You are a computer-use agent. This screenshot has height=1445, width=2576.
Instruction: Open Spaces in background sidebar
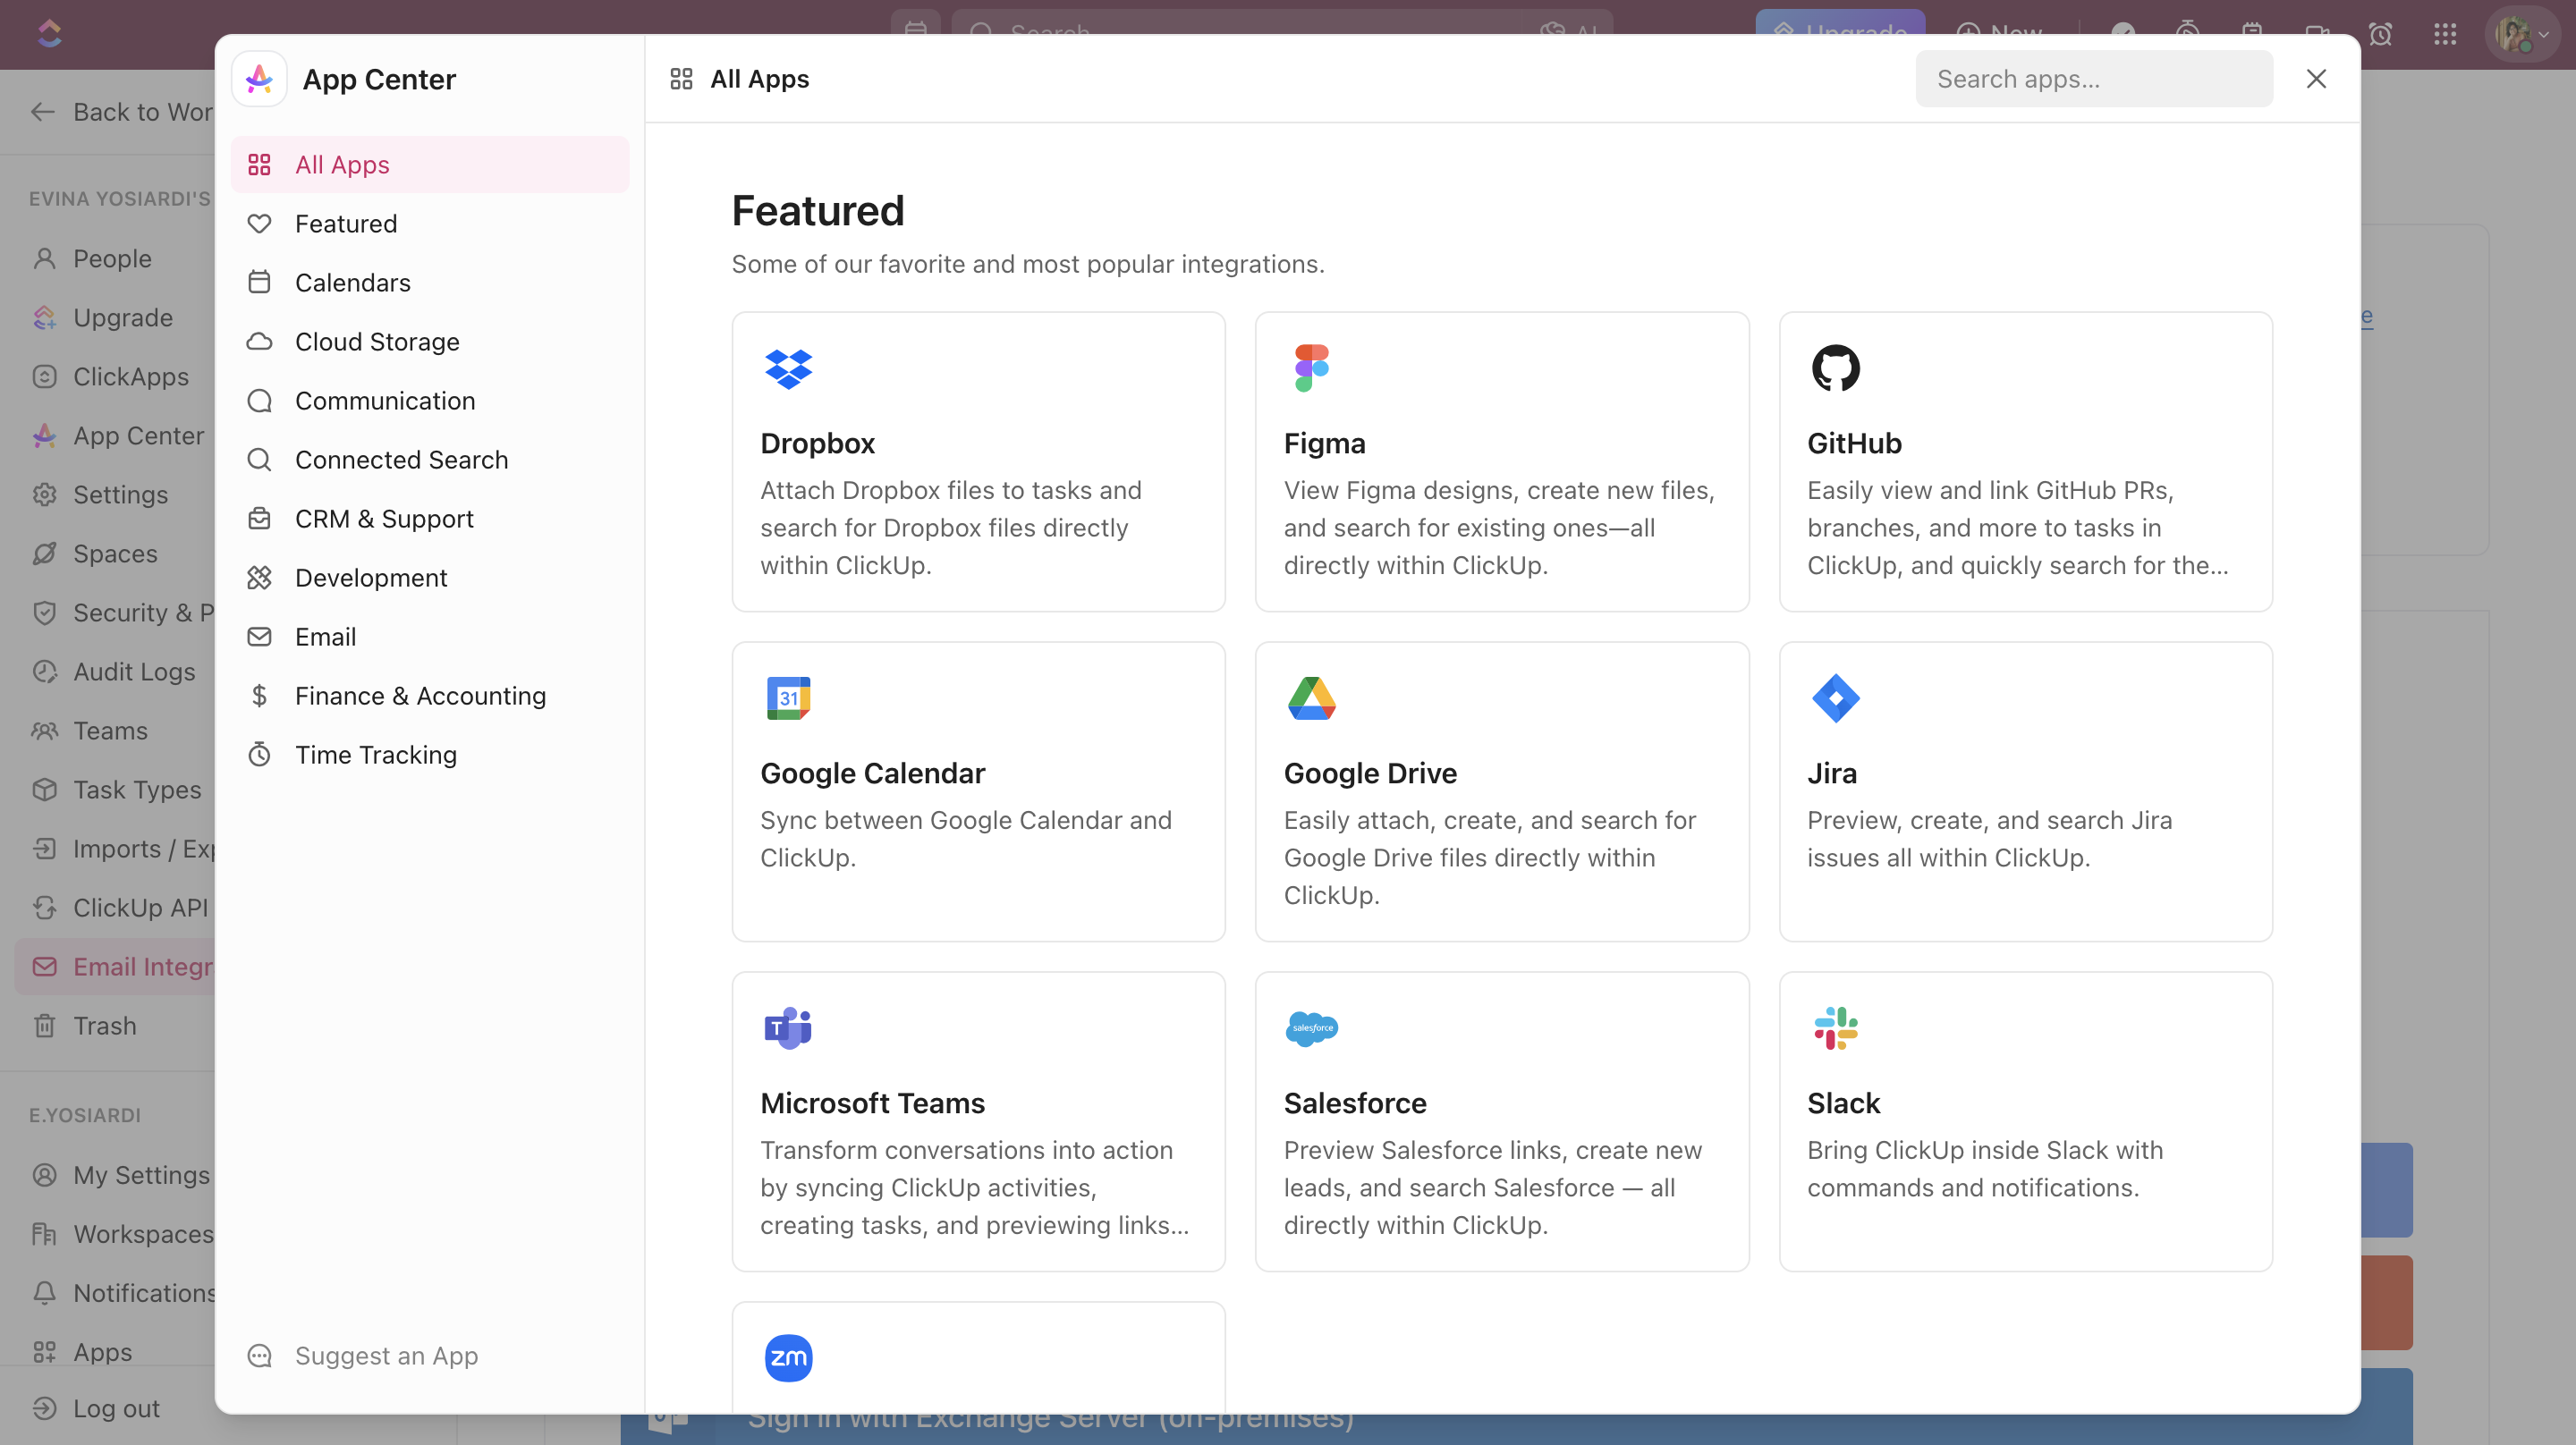115,554
